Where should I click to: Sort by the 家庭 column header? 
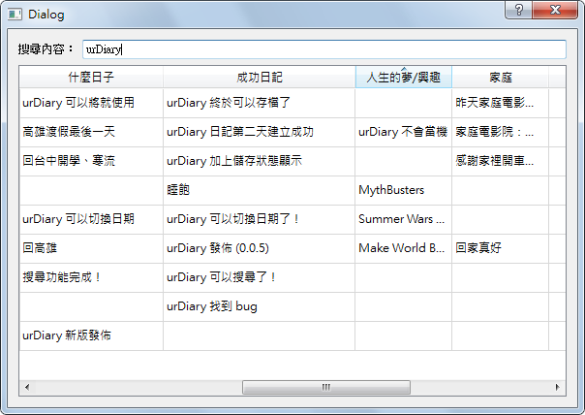click(501, 78)
